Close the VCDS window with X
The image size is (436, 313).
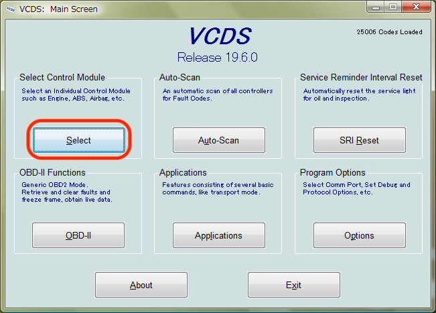[416, 7]
